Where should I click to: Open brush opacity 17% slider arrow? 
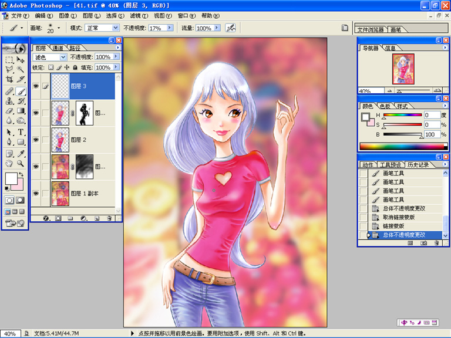(x=170, y=28)
